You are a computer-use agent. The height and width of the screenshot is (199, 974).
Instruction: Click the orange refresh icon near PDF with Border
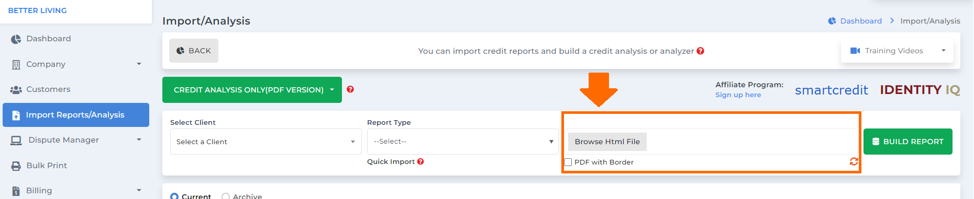[854, 161]
